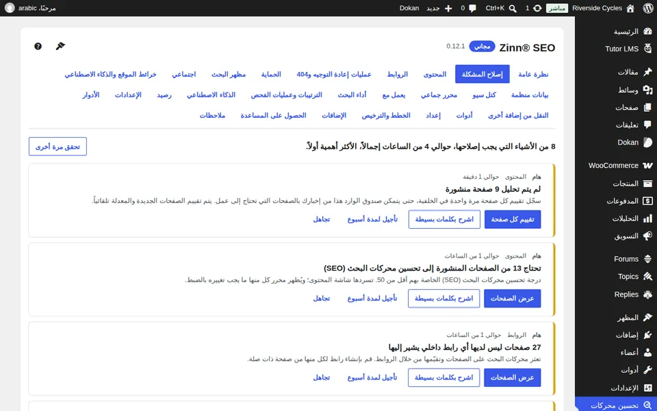Click the تعليقات comments sidebar icon
Image resolution: width=657 pixels, height=411 pixels.
click(x=648, y=125)
